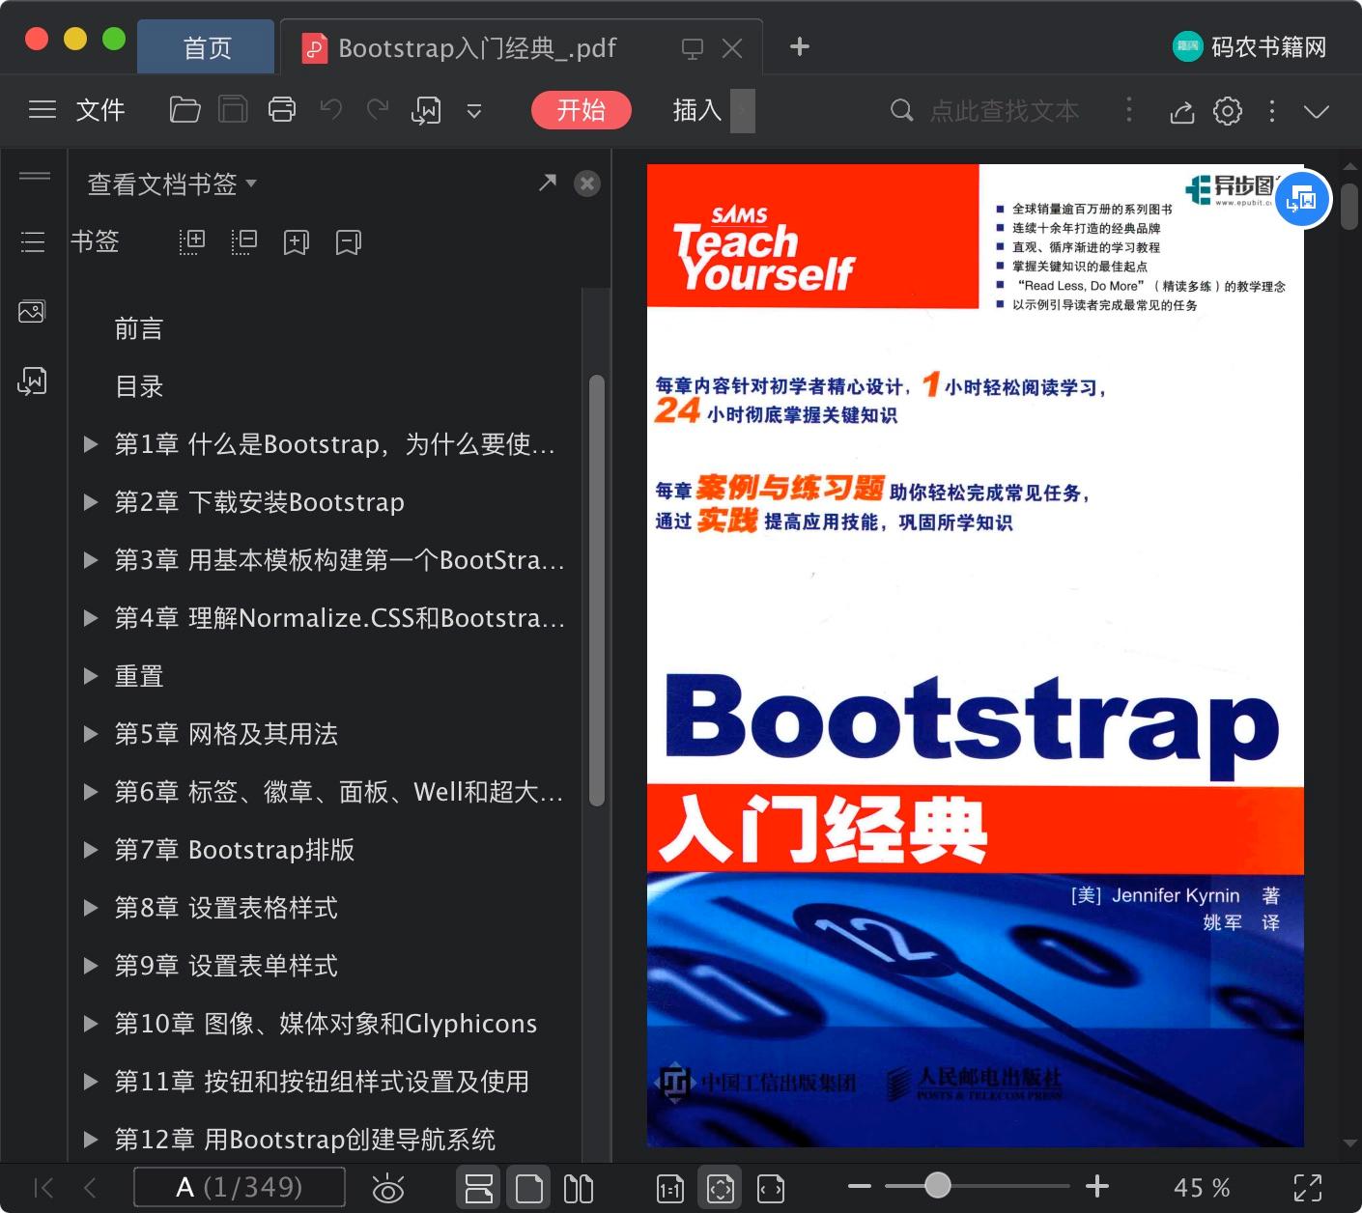
Task: Open settings with the gear icon
Action: click(1228, 110)
